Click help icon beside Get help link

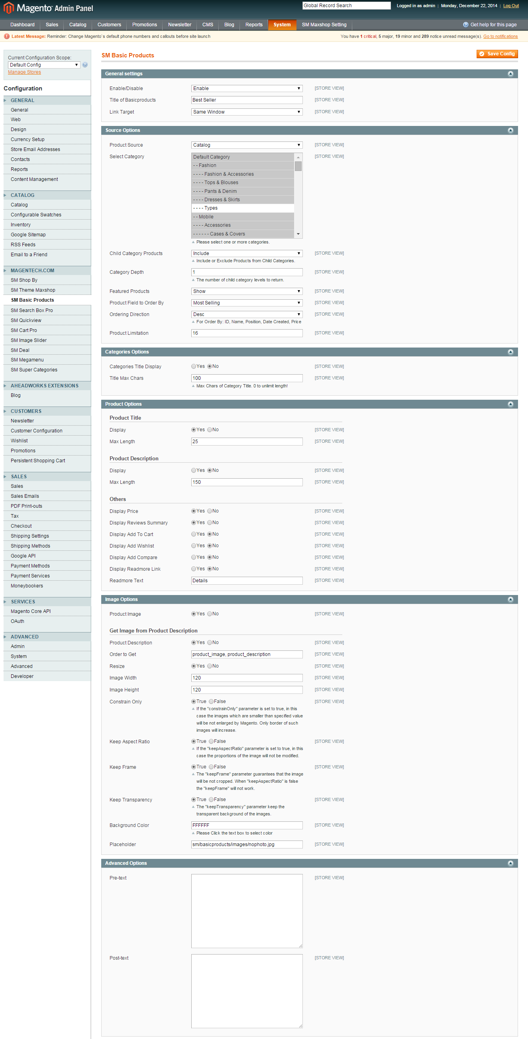(x=465, y=25)
